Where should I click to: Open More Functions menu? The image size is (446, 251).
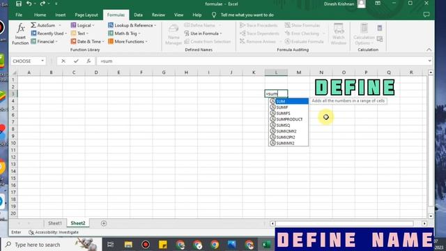click(128, 41)
